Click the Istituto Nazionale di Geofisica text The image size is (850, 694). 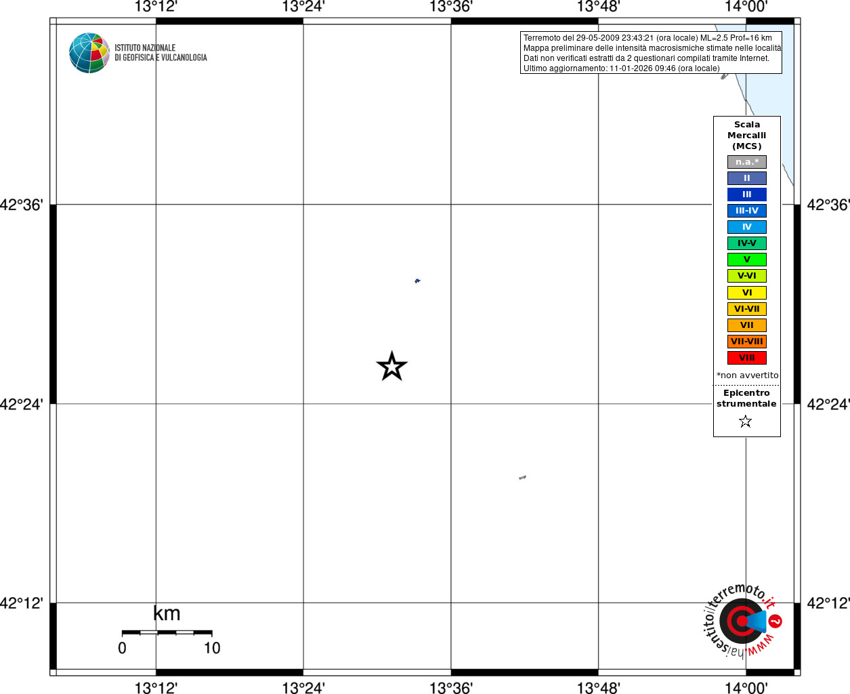(x=161, y=53)
